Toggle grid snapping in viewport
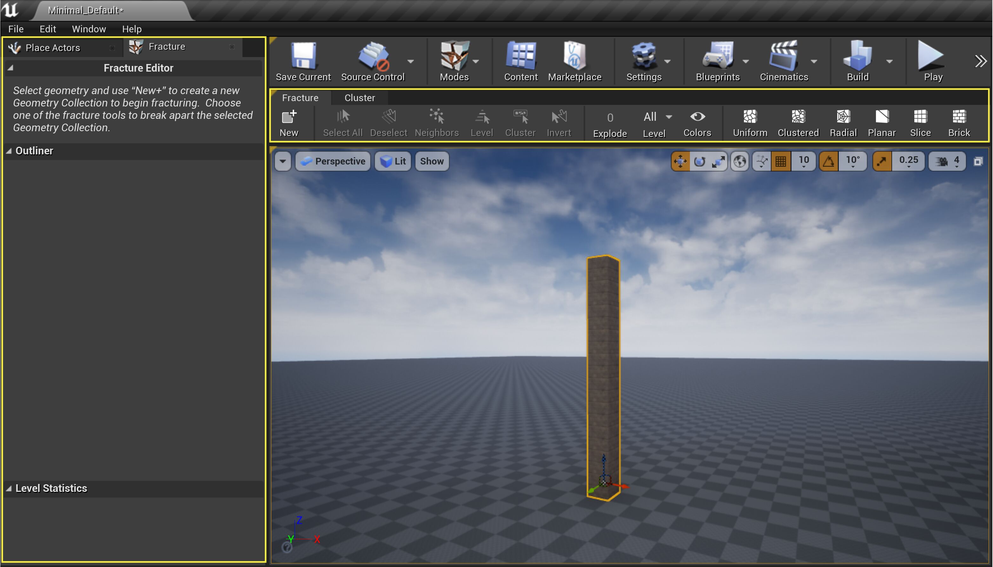The image size is (993, 567). pyautogui.click(x=780, y=161)
